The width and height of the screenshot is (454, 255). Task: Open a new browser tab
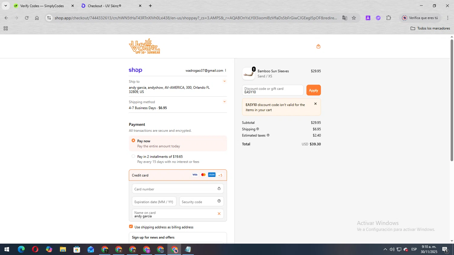150,6
